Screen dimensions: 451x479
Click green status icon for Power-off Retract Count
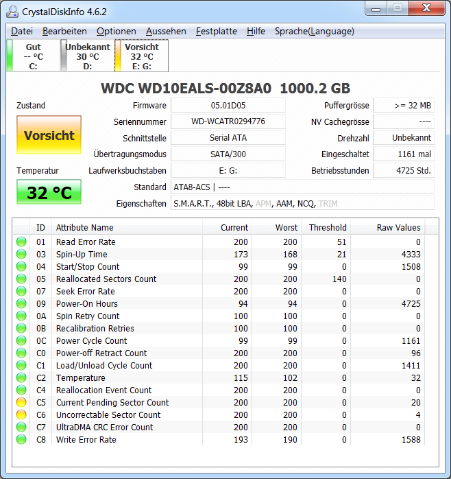click(x=21, y=353)
